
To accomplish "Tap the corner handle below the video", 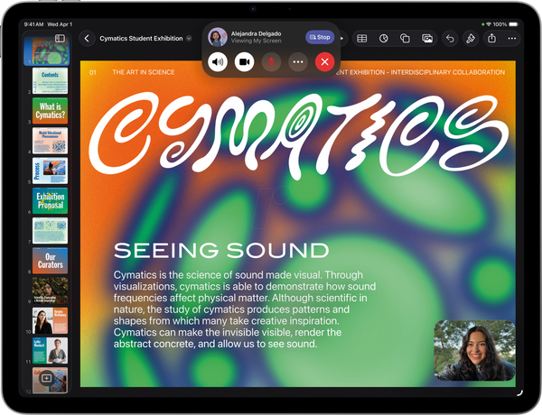I will [x=519, y=392].
